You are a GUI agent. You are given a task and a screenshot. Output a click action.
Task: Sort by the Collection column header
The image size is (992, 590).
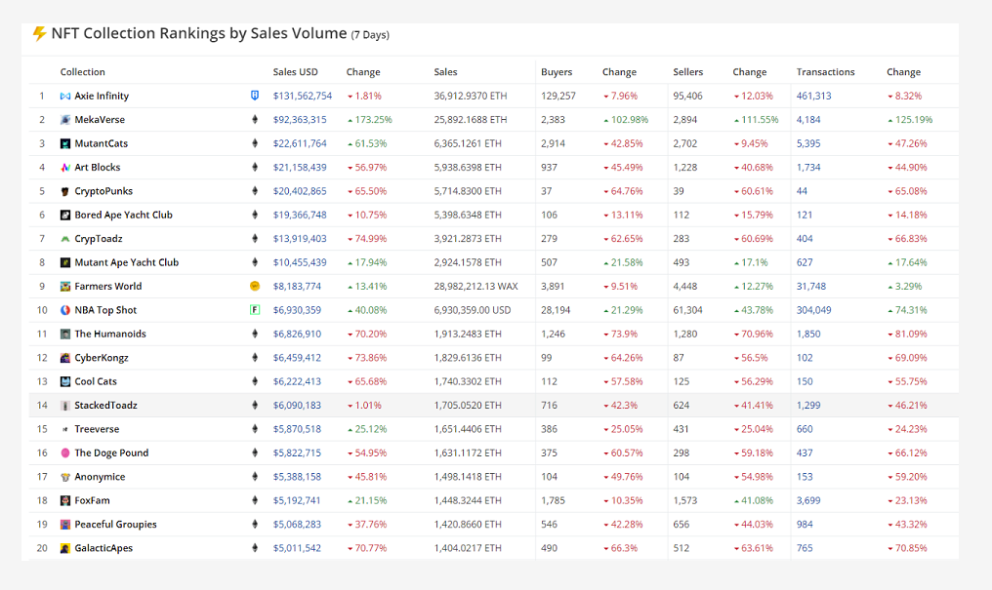click(82, 72)
